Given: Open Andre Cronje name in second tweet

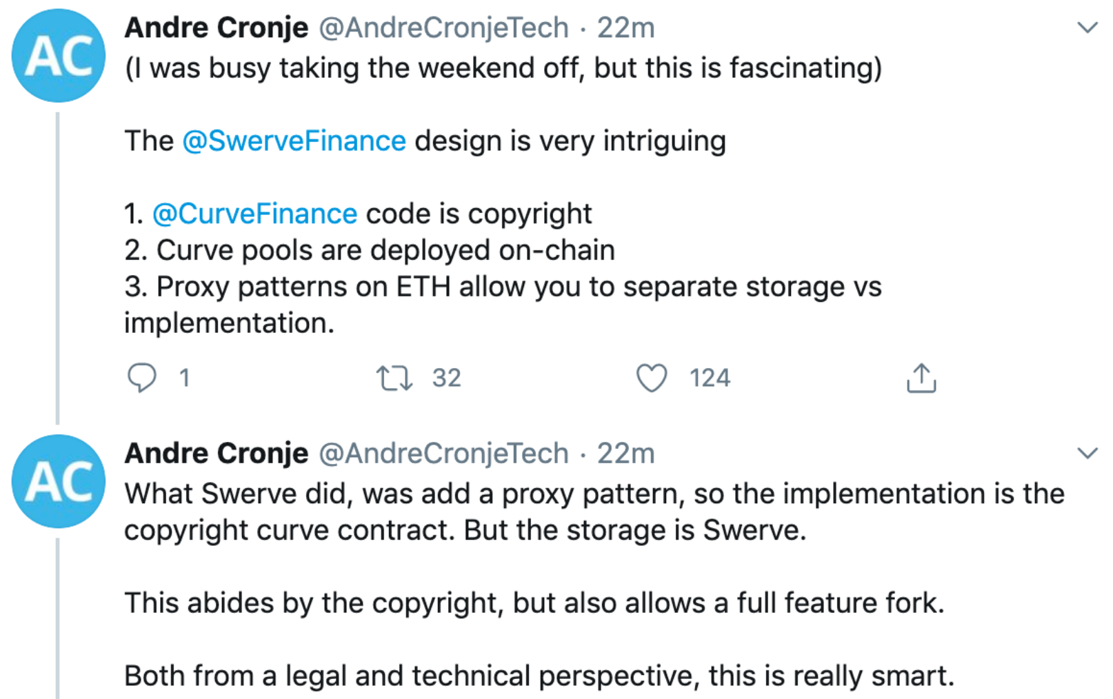Looking at the screenshot, I should [217, 454].
